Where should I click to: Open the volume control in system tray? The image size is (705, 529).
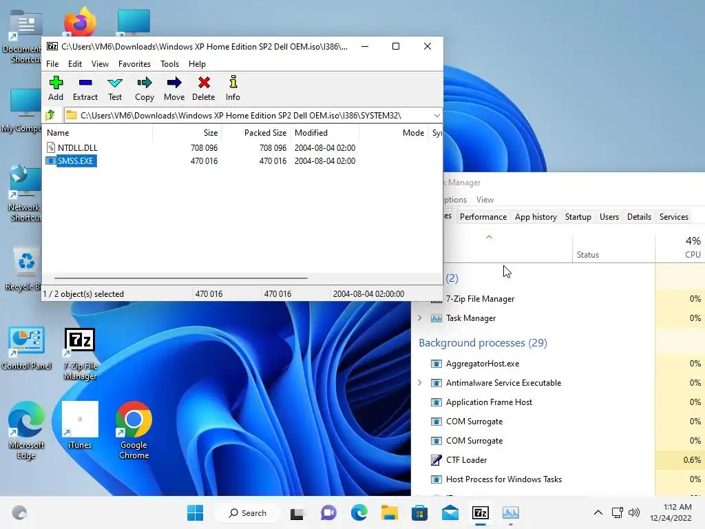[x=634, y=512]
